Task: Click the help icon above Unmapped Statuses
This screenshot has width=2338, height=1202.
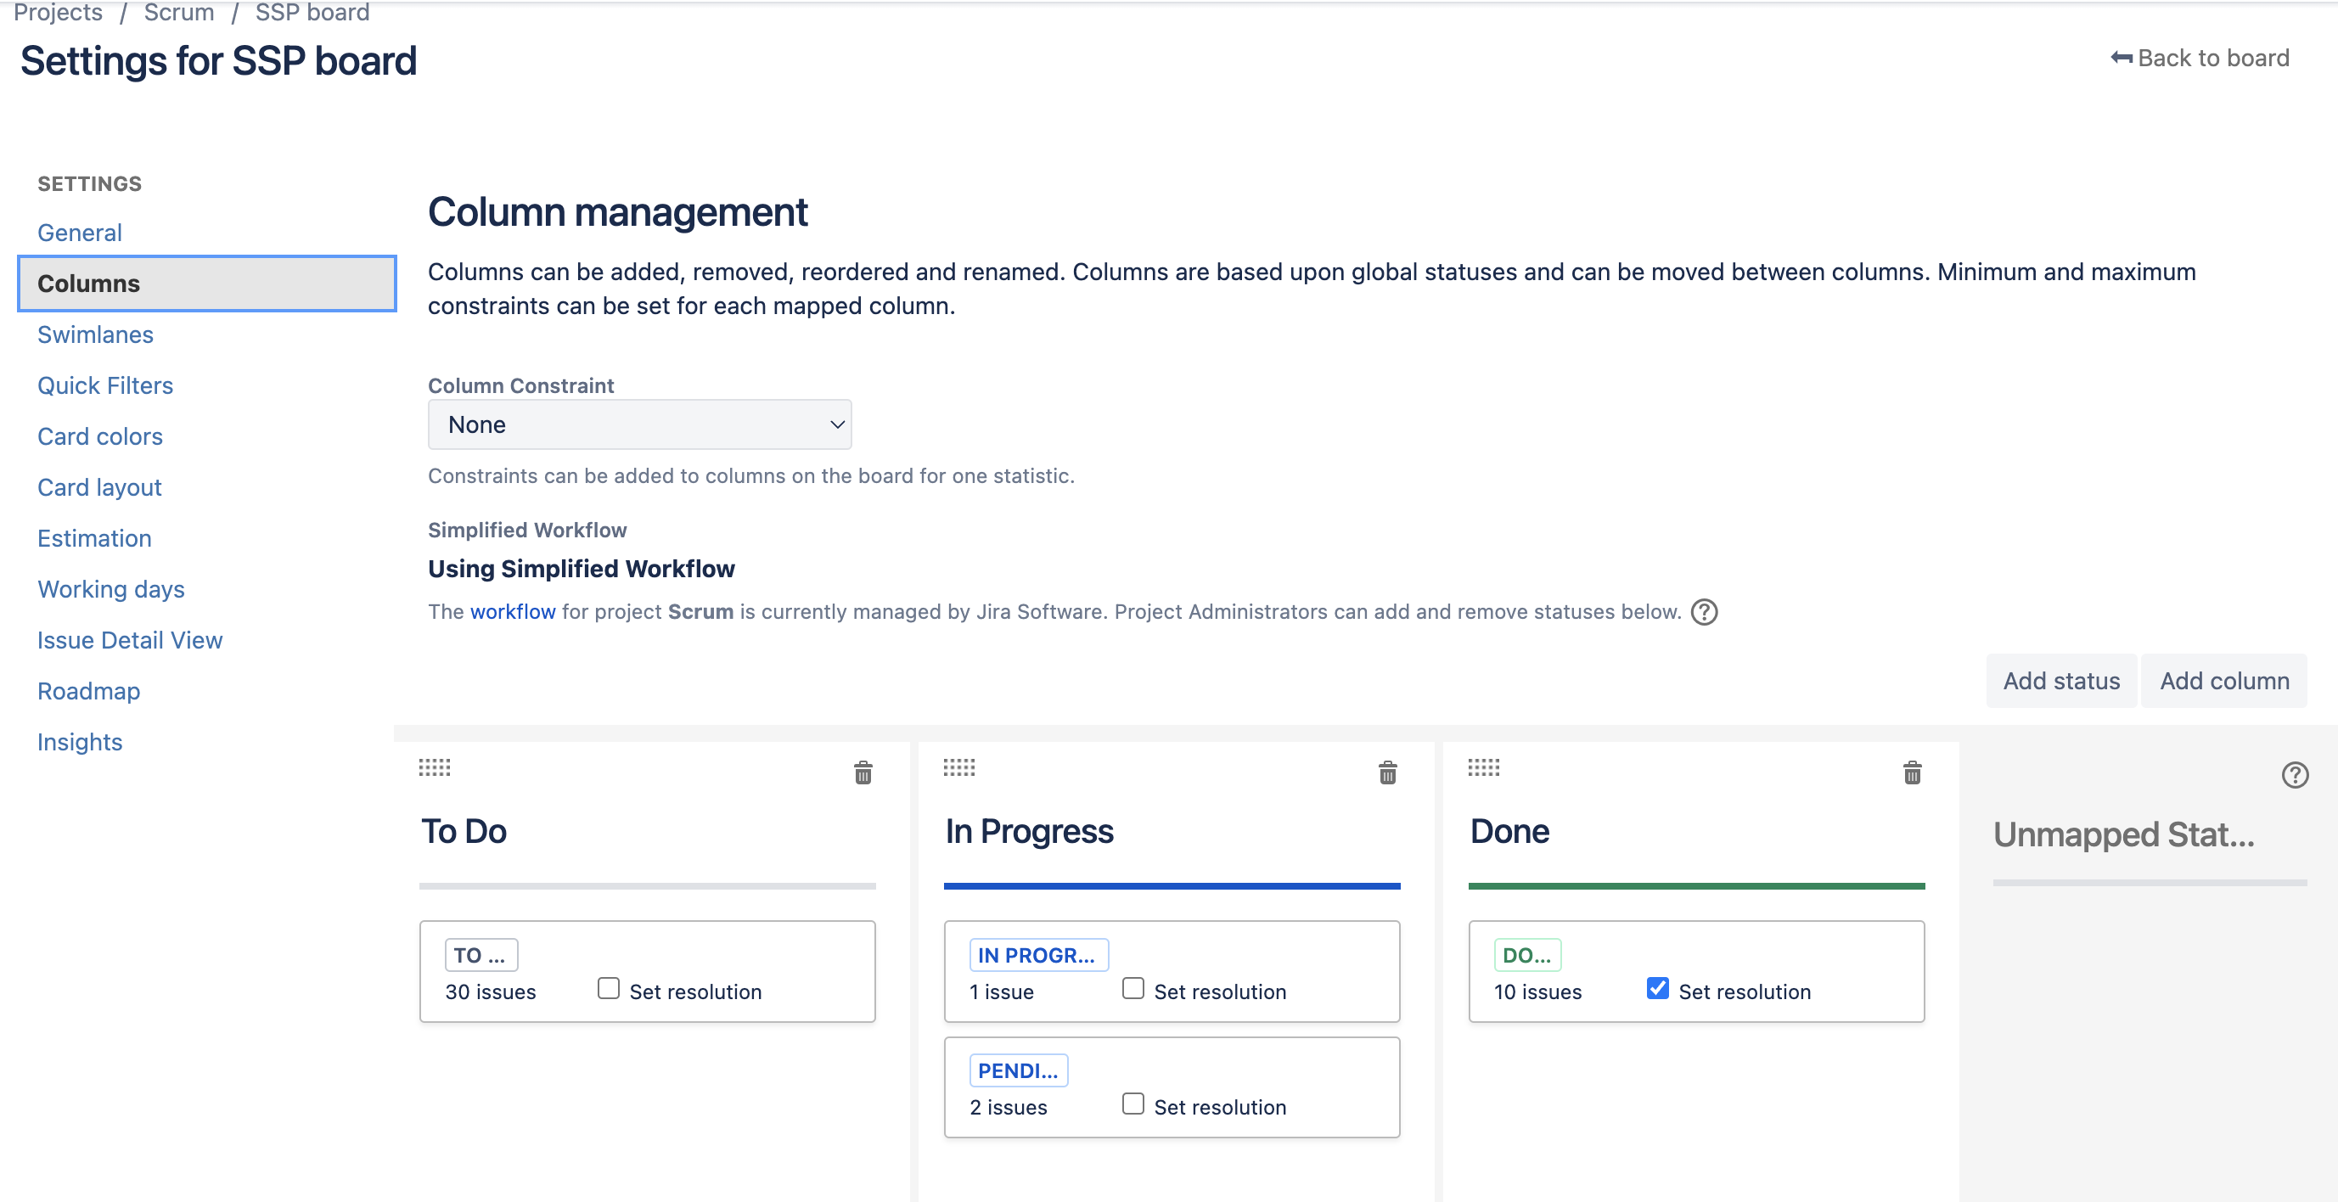Action: (2296, 774)
